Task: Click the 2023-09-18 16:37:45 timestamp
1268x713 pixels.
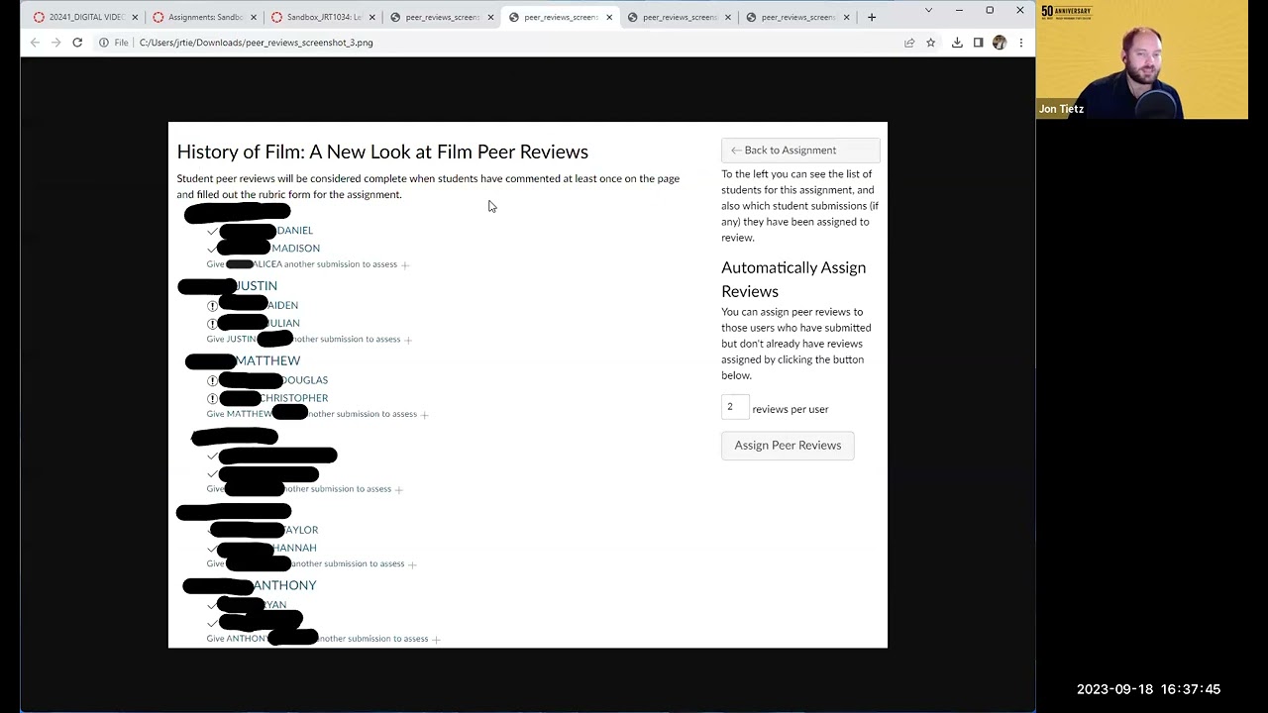Action: pyautogui.click(x=1148, y=689)
